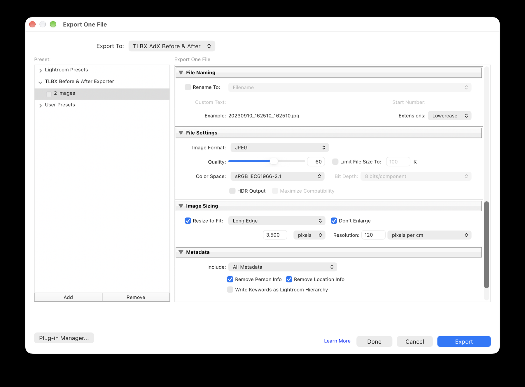Collapse the Image Sizing section triangle
The width and height of the screenshot is (525, 387).
181,206
